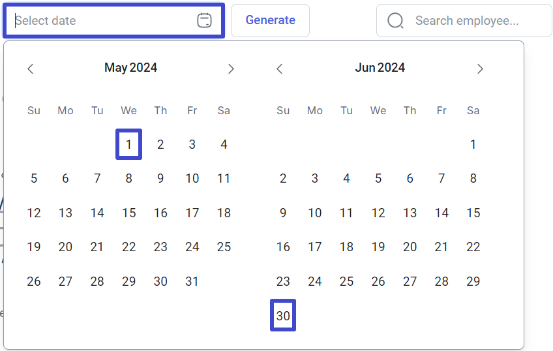Viewport: 553px width, 351px height.
Task: Advance May 2024 panel to next month
Action: [x=231, y=69]
